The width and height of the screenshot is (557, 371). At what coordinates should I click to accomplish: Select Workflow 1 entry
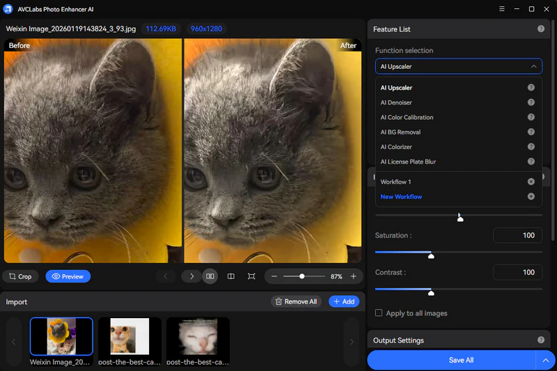click(395, 182)
